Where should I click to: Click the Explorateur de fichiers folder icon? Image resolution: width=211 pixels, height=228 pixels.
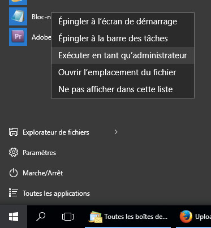pyautogui.click(x=14, y=132)
